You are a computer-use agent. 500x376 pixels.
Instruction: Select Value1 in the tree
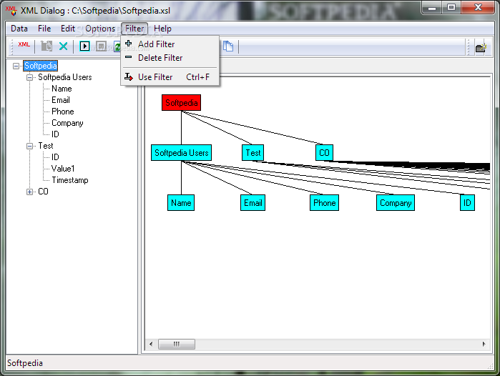coord(63,169)
